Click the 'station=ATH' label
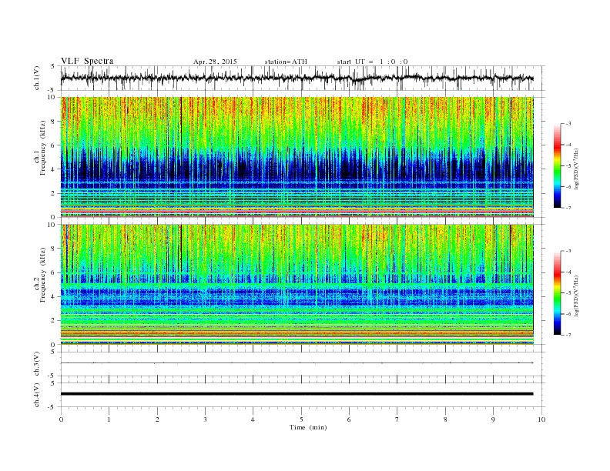Viewport: 610px width, 471px height. click(286, 62)
